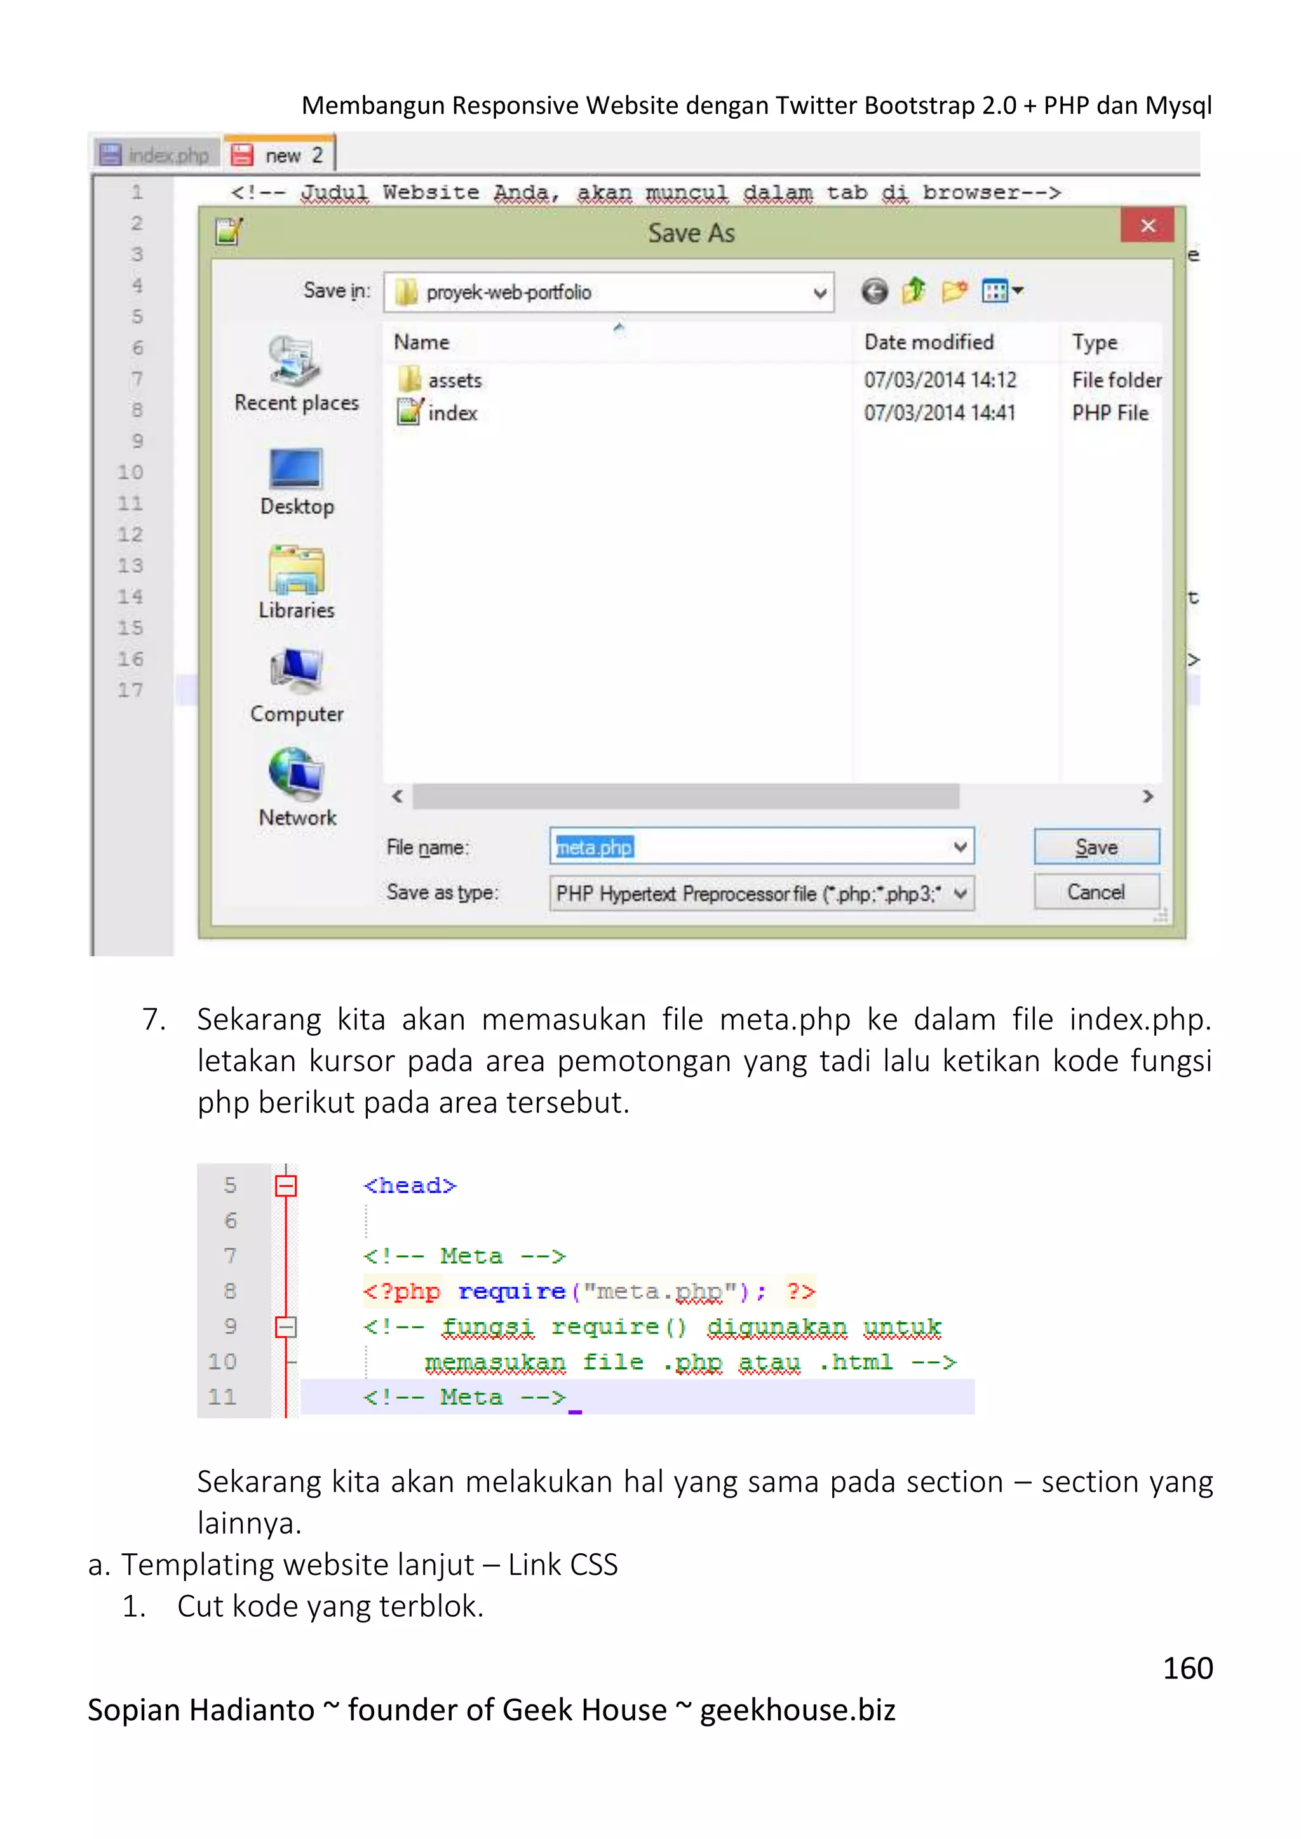Open Network location in sidebar
The width and height of the screenshot is (1301, 1839).
click(x=297, y=788)
